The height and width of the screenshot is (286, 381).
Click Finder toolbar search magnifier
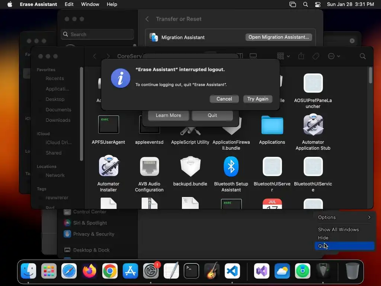click(362, 56)
